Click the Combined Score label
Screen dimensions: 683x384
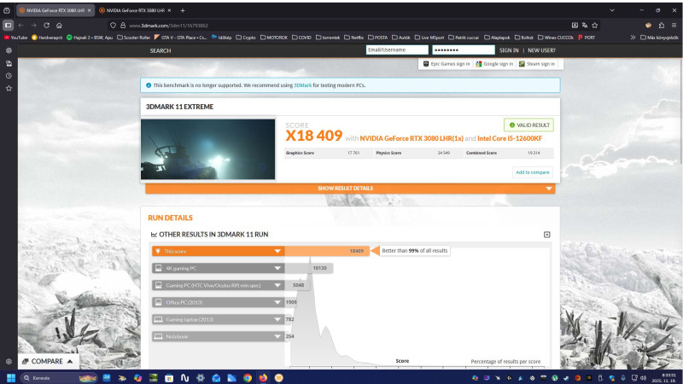pyautogui.click(x=482, y=154)
